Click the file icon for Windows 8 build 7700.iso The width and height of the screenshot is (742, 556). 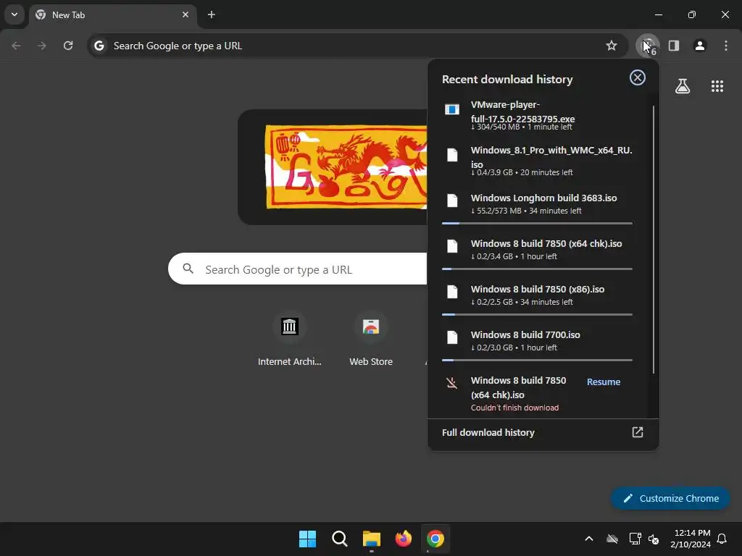coord(452,337)
